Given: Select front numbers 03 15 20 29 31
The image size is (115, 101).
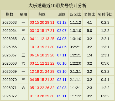Looking at the screenshot, I should click(42, 22).
